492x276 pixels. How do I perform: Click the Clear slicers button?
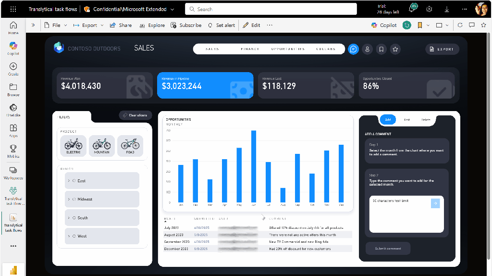coord(135,115)
